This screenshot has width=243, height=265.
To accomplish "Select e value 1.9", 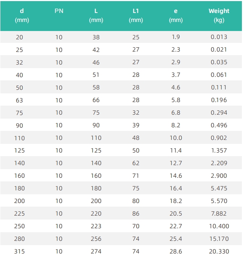I will [176, 37].
